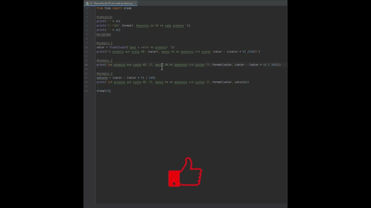Click the 'from time import sleep' line

pyautogui.click(x=114, y=8)
